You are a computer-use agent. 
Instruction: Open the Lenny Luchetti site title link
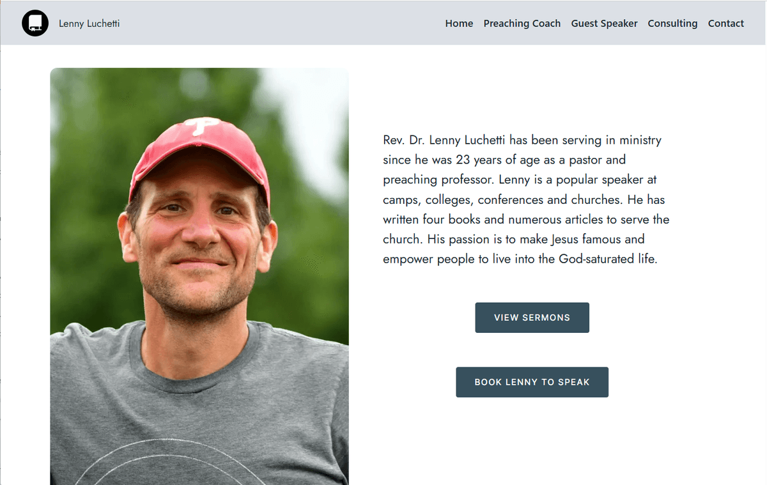coord(89,24)
